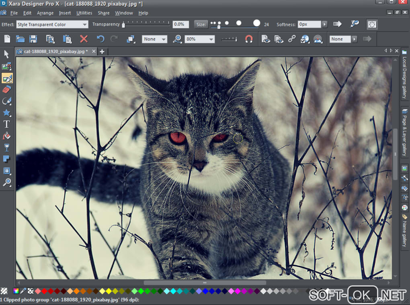Open the Photo tool
Screen dimensions: 410x305
6,66
